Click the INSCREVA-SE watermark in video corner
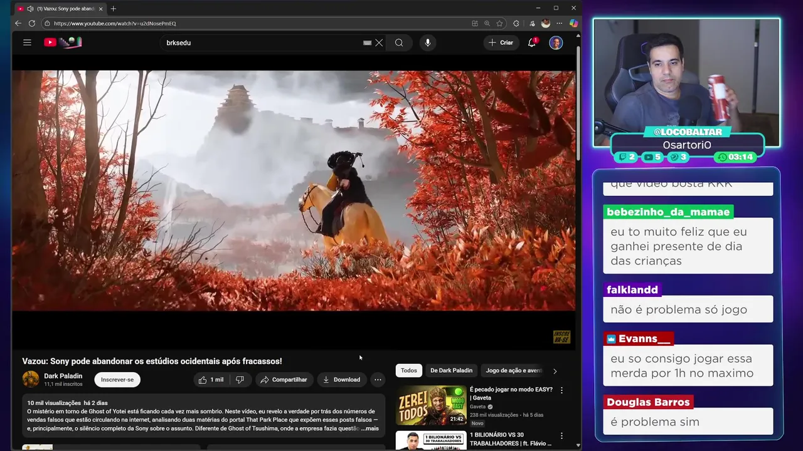This screenshot has height=451, width=803. [561, 337]
